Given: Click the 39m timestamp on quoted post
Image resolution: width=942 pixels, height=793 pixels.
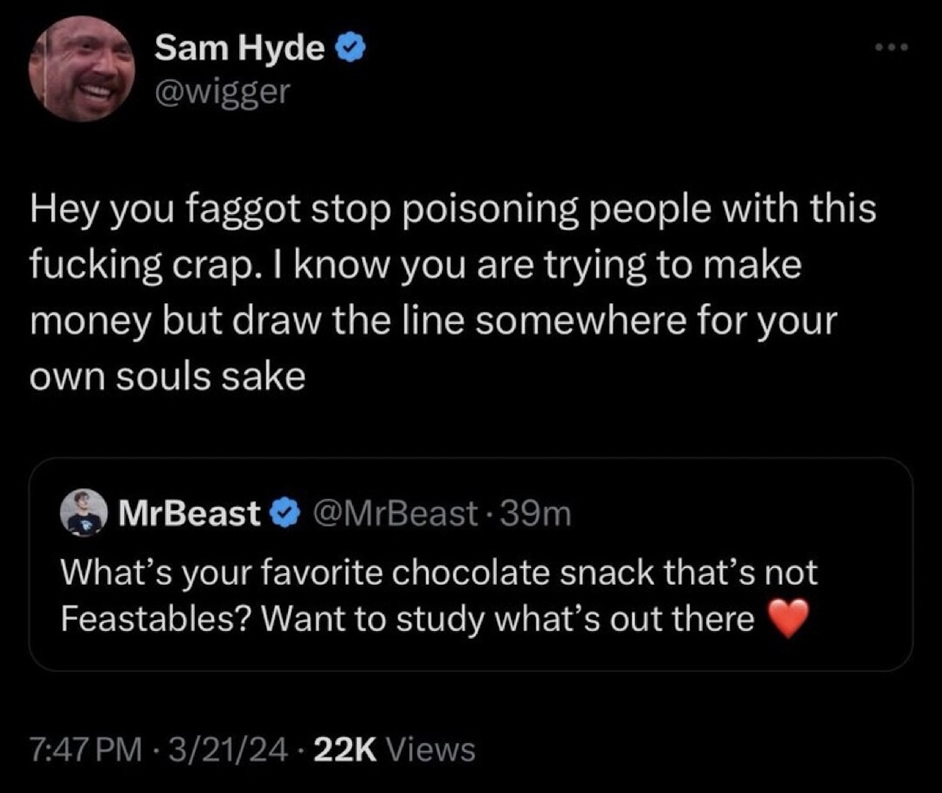Looking at the screenshot, I should pyautogui.click(x=536, y=514).
